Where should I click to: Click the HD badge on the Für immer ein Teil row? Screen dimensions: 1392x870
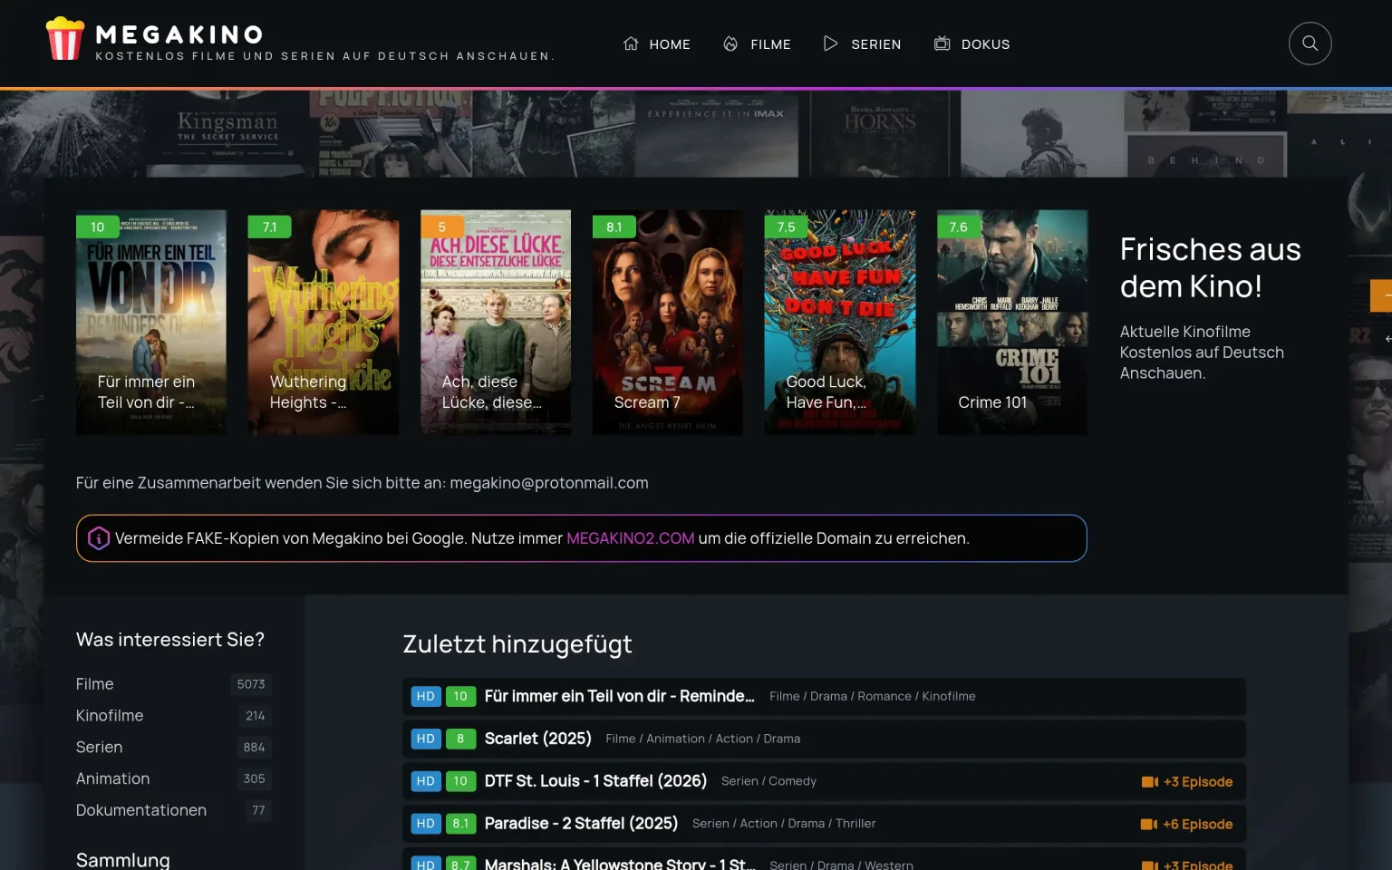[426, 696]
